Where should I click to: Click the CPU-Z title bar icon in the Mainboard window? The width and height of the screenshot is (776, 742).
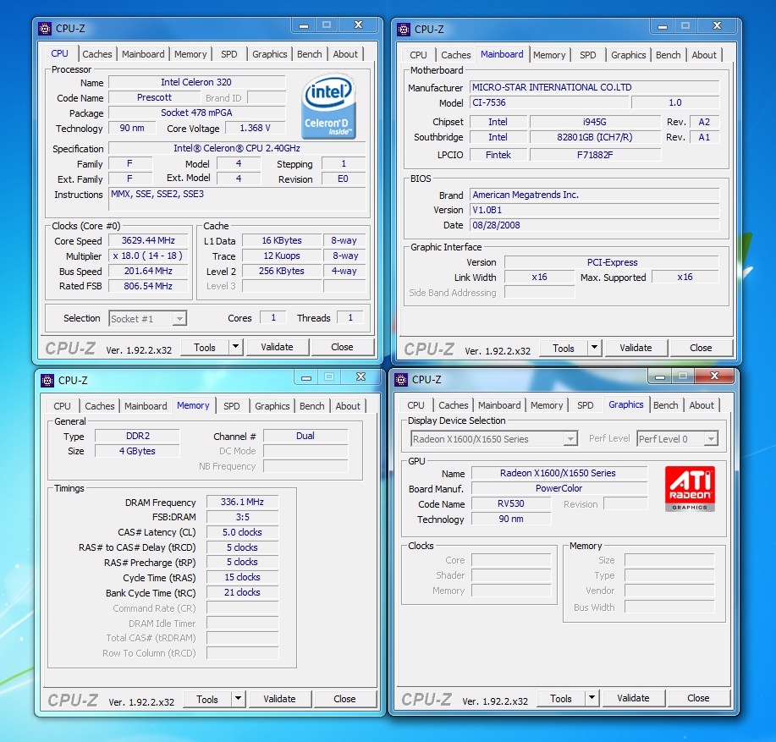[404, 30]
